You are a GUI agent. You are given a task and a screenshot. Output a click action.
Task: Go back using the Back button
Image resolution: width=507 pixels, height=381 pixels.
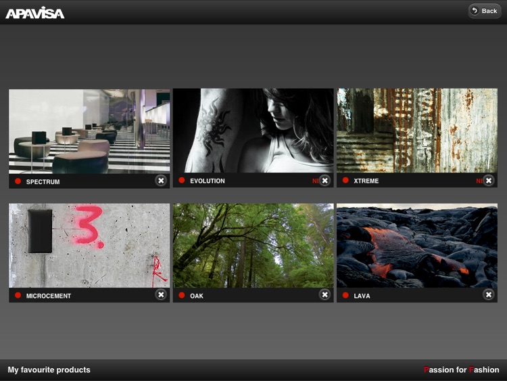point(485,11)
